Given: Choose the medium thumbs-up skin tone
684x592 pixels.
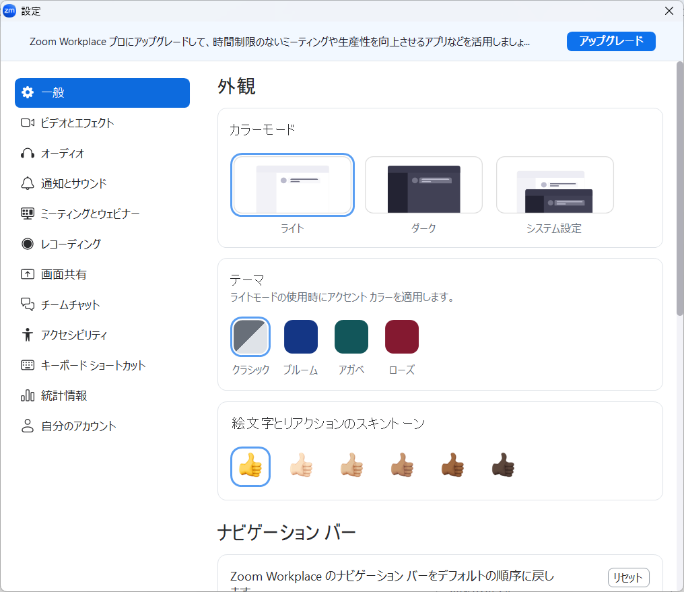Looking at the screenshot, I should (402, 465).
